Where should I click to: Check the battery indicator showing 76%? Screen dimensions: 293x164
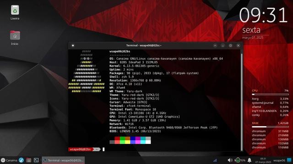click(x=240, y=160)
